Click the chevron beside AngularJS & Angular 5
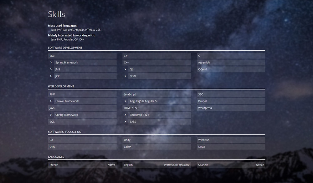The image size is (313, 183). point(125,101)
